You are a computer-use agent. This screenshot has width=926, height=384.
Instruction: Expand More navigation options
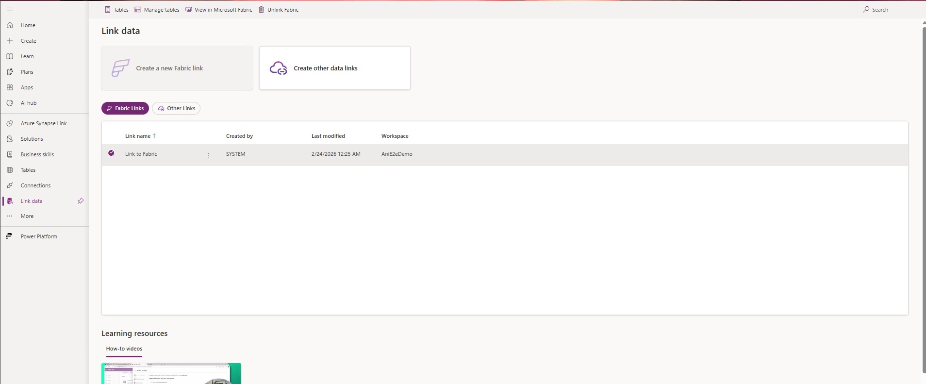(27, 216)
